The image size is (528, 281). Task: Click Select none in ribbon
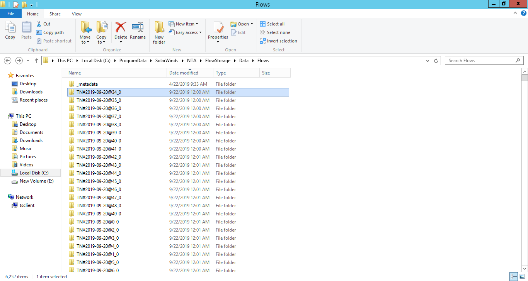275,32
